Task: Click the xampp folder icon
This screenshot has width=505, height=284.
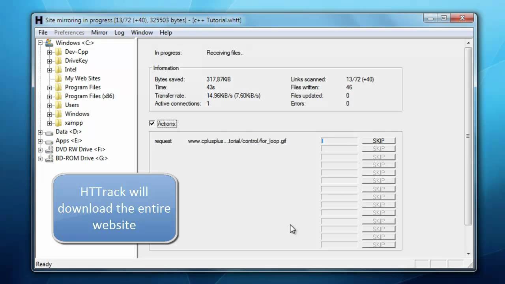Action: coord(58,123)
